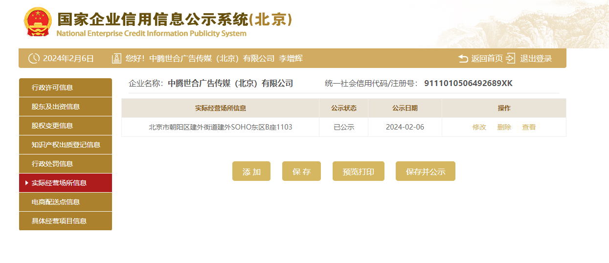Click the 公示状态 column header

click(x=344, y=108)
